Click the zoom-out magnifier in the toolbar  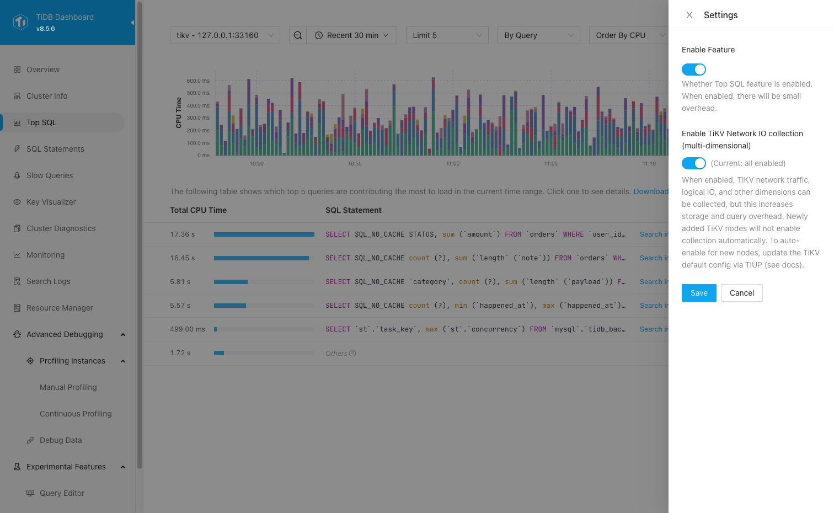(297, 35)
